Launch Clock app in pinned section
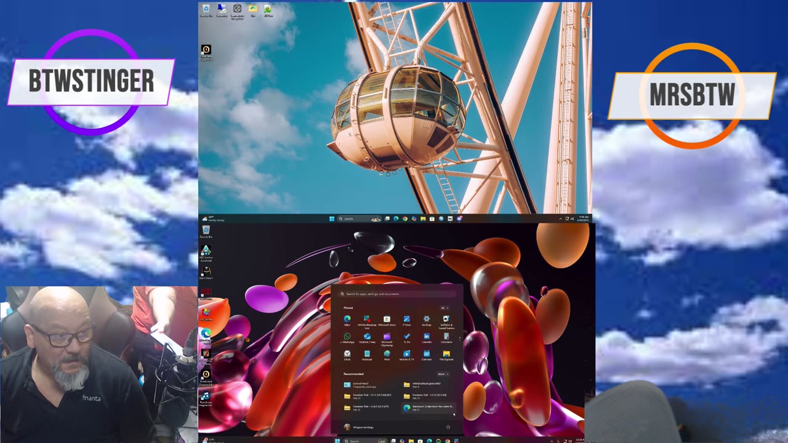Screen dimensions: 788x443 click(347, 356)
